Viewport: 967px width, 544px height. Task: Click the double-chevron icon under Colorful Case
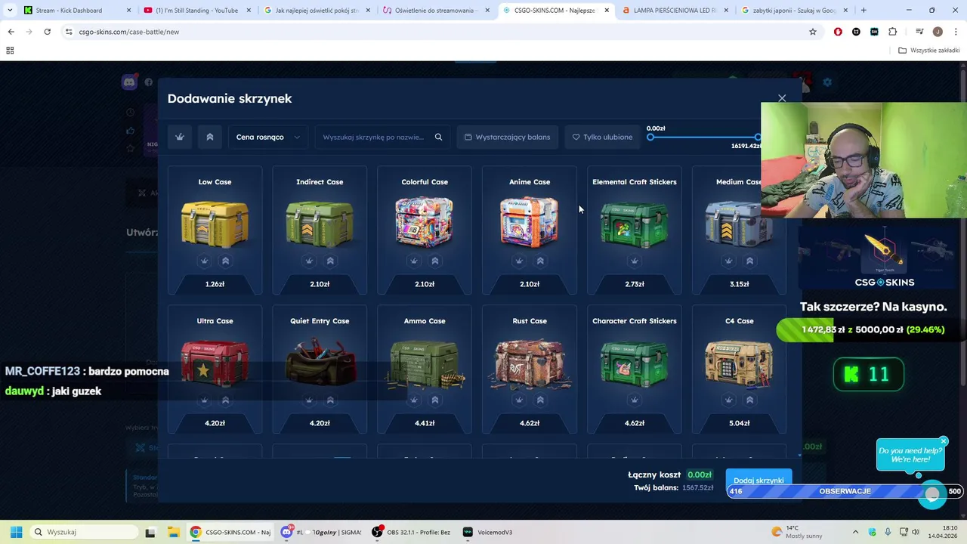435,261
